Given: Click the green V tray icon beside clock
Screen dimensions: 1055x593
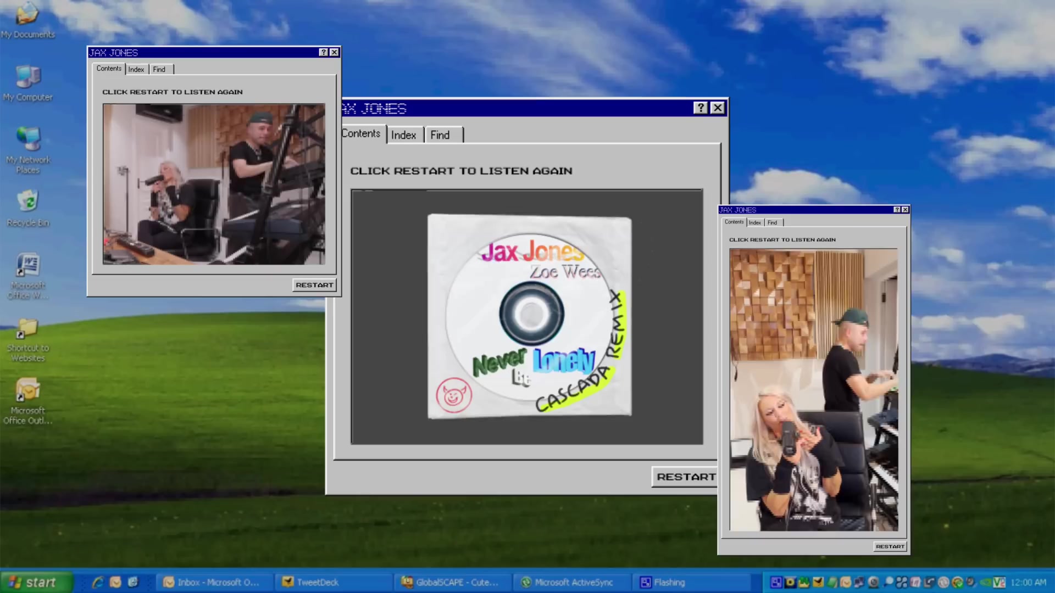Looking at the screenshot, I should pyautogui.click(x=999, y=583).
